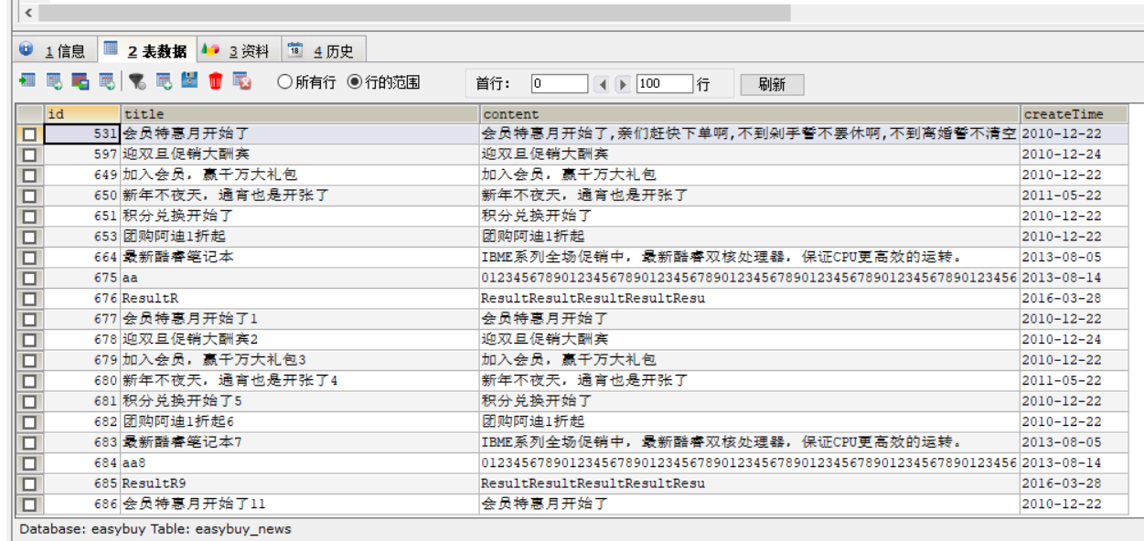Screen dimensions: 1144x541
Task: Click the select-all corner cell of the header row
Action: 30,114
